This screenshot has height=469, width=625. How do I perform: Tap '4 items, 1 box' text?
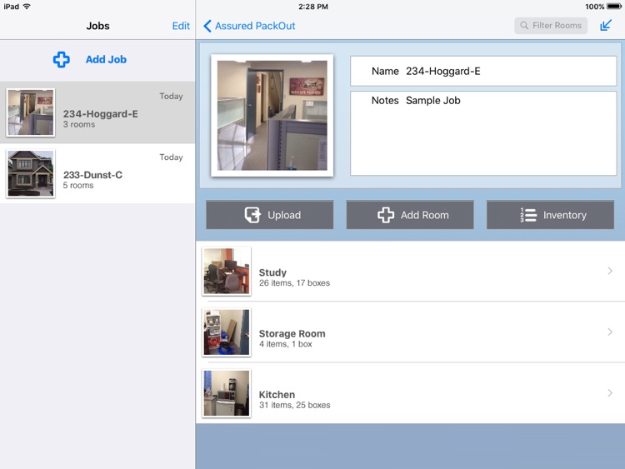(x=286, y=344)
